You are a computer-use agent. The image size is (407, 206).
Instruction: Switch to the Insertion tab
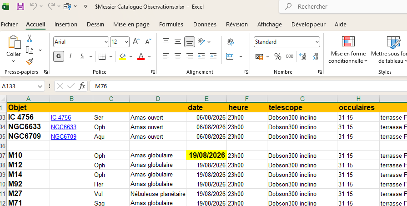point(65,25)
